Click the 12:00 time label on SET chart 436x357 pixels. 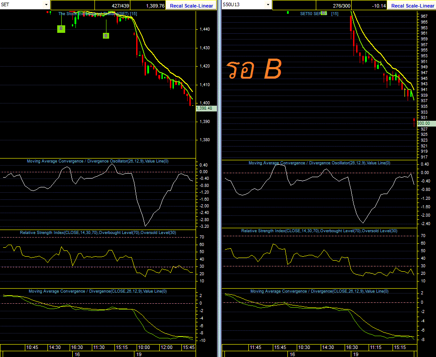[167, 348]
